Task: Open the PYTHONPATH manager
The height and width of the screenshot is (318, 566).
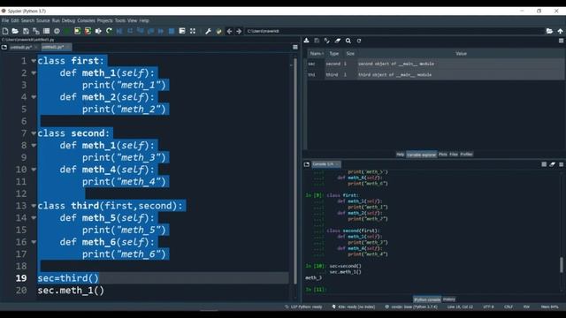Action: [218, 32]
